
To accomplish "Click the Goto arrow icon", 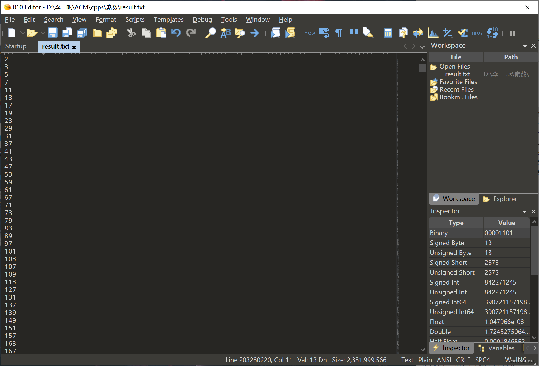I will pos(255,33).
